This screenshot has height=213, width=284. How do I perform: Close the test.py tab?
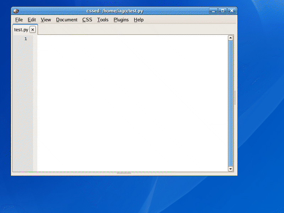click(33, 29)
